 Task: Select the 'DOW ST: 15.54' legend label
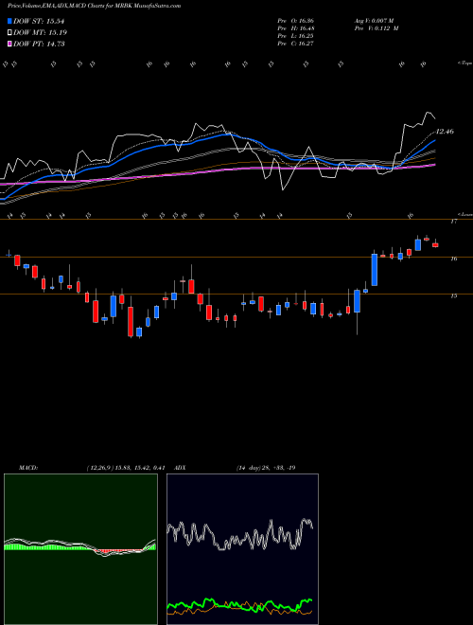tap(39, 21)
